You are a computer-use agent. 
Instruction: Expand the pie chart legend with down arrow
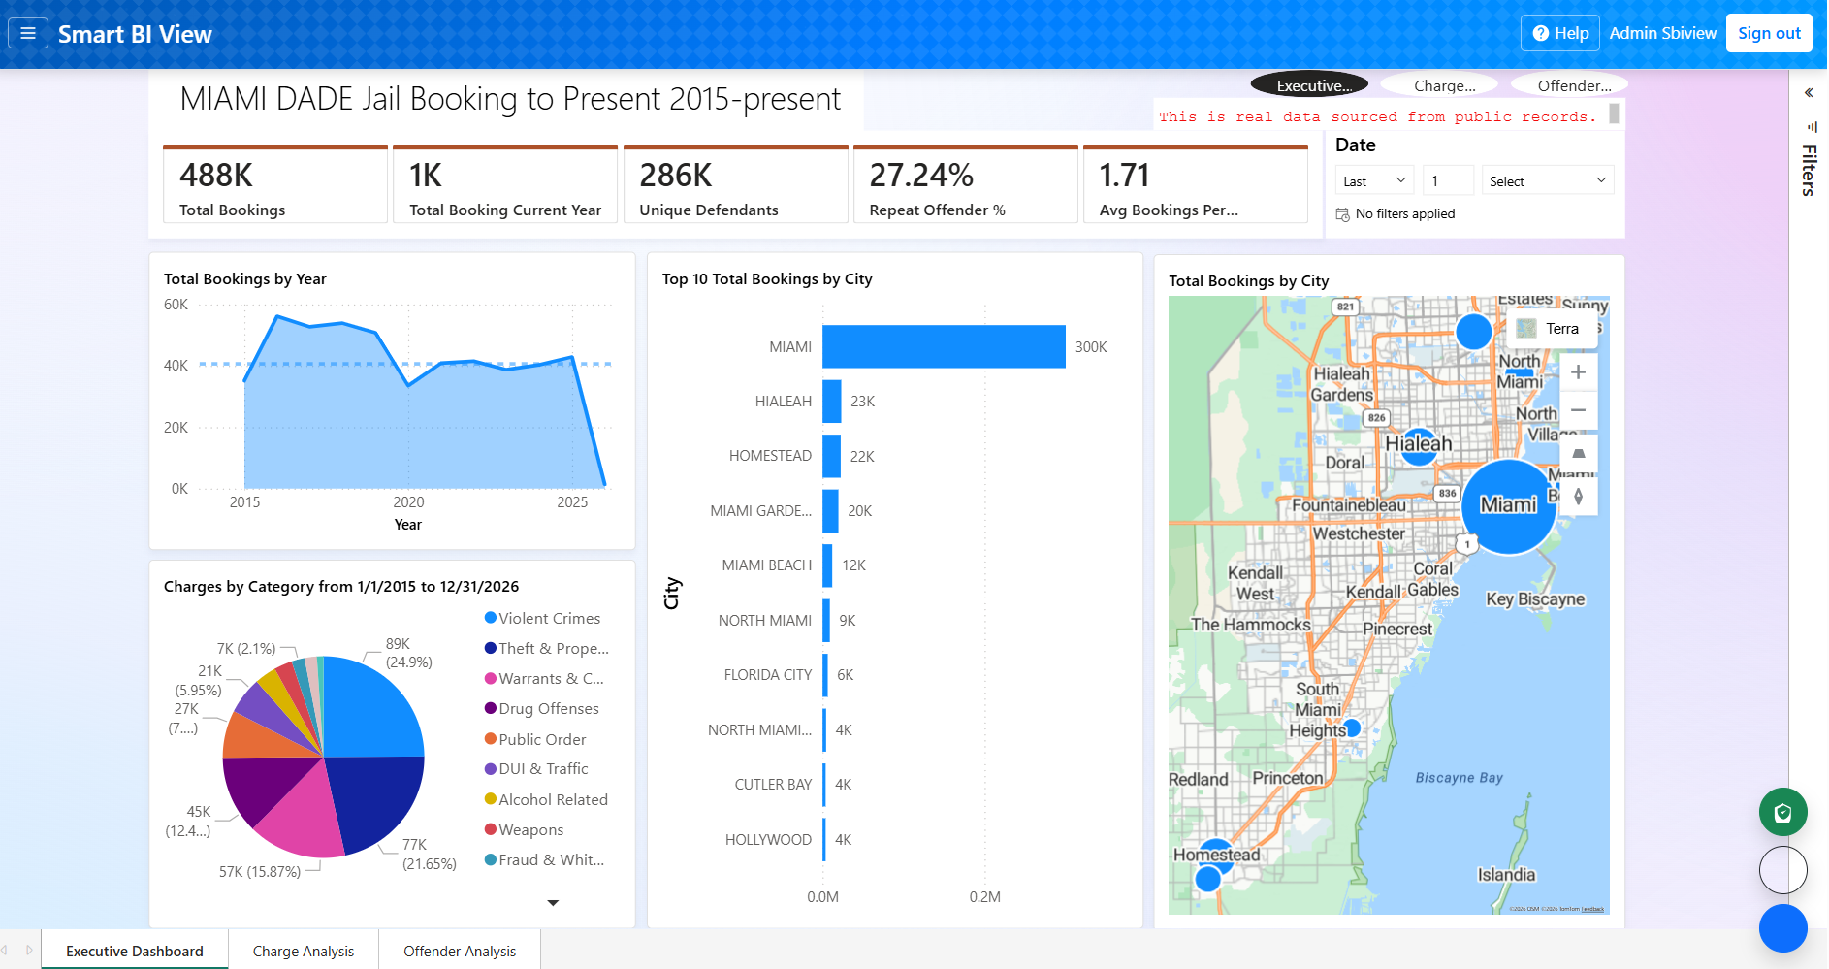coord(552,902)
